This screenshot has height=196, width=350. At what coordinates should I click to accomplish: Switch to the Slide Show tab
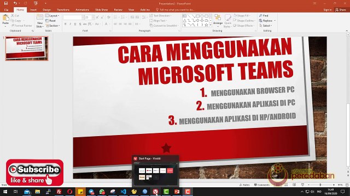tap(102, 10)
